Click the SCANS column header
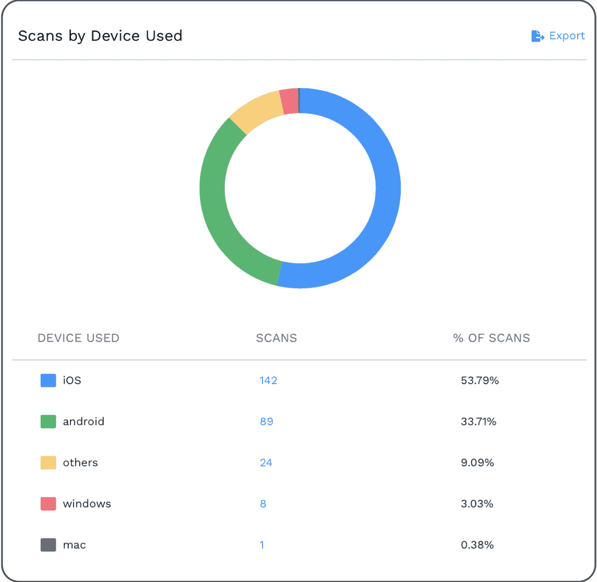 (276, 338)
